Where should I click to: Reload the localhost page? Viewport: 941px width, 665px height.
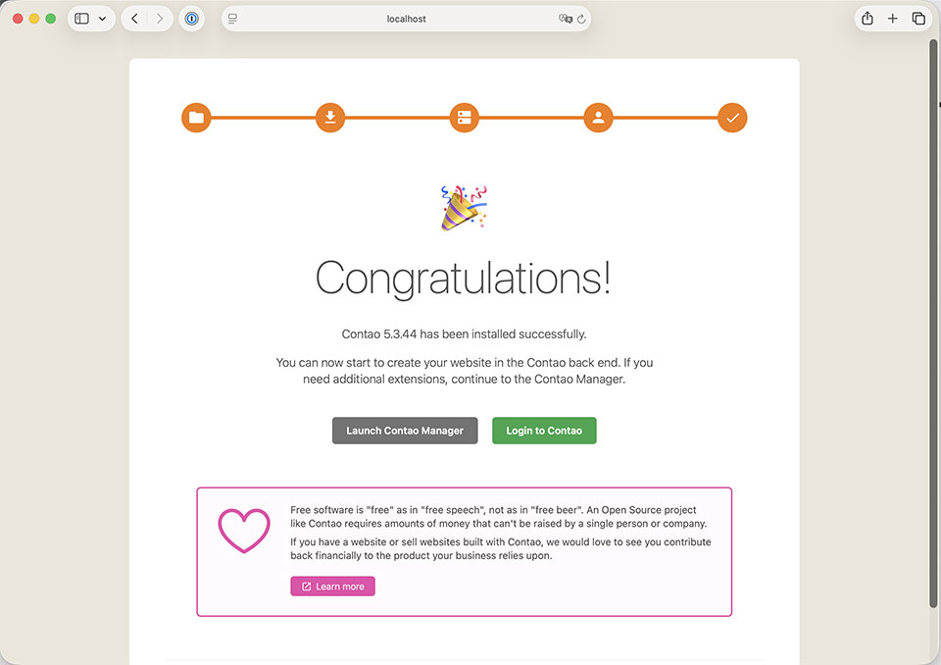[581, 19]
